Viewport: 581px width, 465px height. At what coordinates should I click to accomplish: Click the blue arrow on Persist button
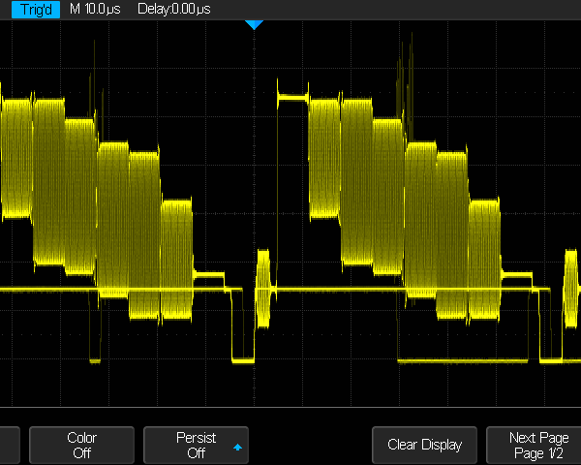tap(237, 449)
